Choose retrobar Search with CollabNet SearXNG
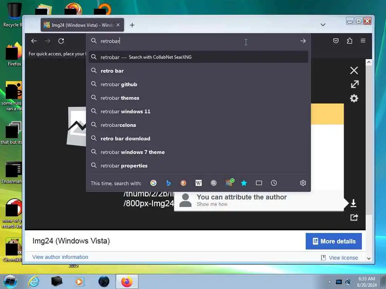The width and height of the screenshot is (386, 289). coord(198,57)
